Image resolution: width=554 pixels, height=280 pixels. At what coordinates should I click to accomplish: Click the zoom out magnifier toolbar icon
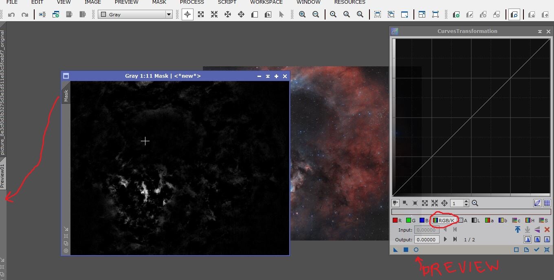click(316, 15)
